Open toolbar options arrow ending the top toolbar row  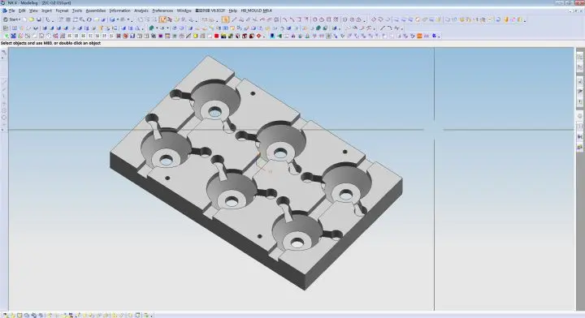tap(525, 20)
